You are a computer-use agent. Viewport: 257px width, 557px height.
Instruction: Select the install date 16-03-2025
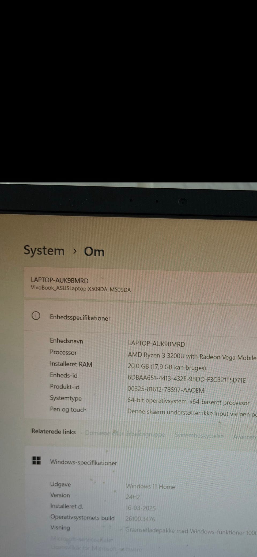click(141, 508)
